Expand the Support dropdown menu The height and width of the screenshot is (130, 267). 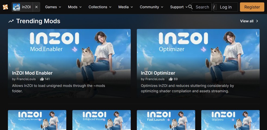pyautogui.click(x=179, y=7)
